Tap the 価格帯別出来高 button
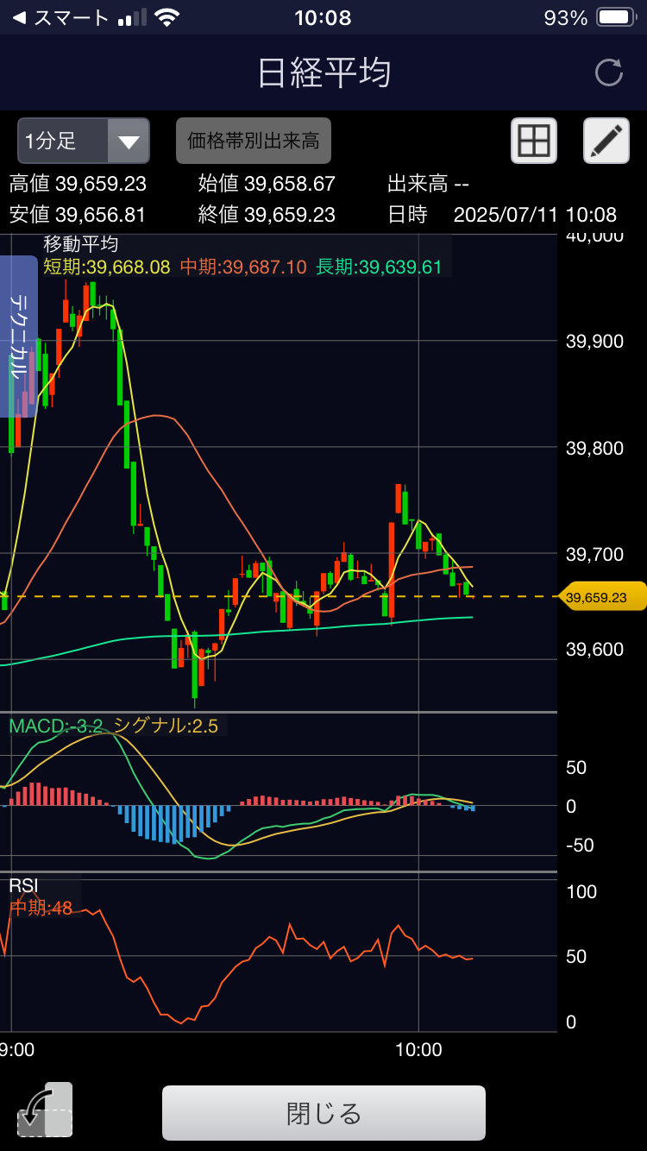This screenshot has width=647, height=1151. pyautogui.click(x=254, y=141)
